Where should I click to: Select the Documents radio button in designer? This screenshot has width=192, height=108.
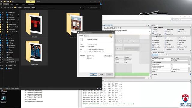coord(128,60)
